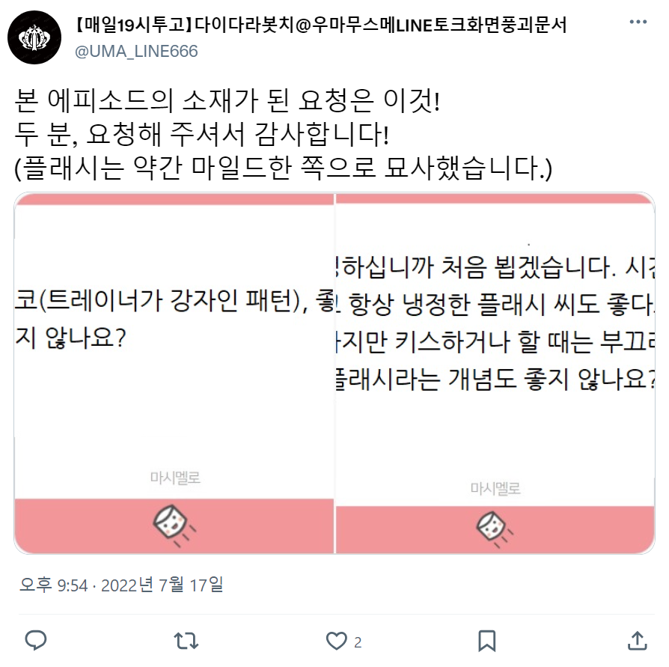This screenshot has height=667, width=669.
Task: Click the date 2022년 7월 17일
Action: click(162, 585)
